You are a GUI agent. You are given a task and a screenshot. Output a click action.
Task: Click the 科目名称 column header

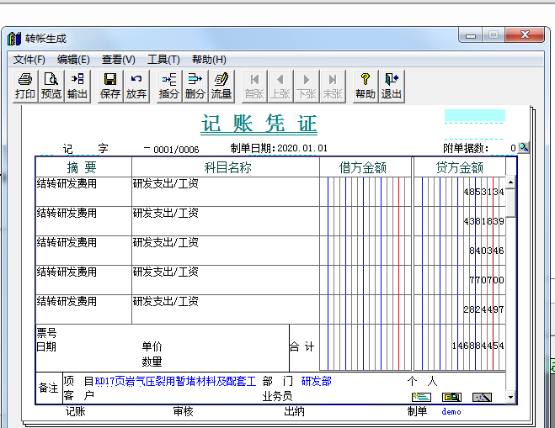[x=227, y=167]
